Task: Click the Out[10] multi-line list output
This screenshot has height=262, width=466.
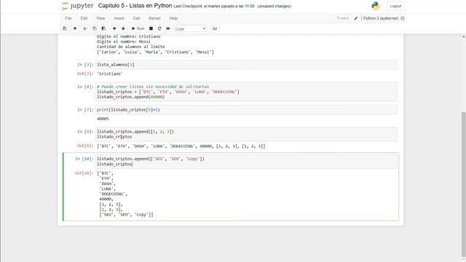Action: pos(125,194)
